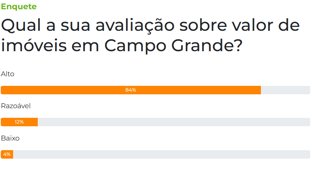The width and height of the screenshot is (316, 169).
Task: Click the Razoável option label
Action: [x=16, y=106]
